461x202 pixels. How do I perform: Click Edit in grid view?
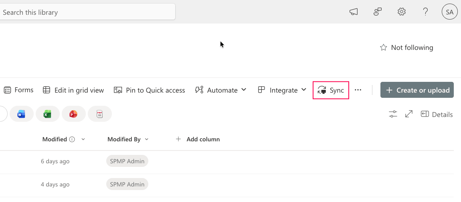[x=73, y=90]
